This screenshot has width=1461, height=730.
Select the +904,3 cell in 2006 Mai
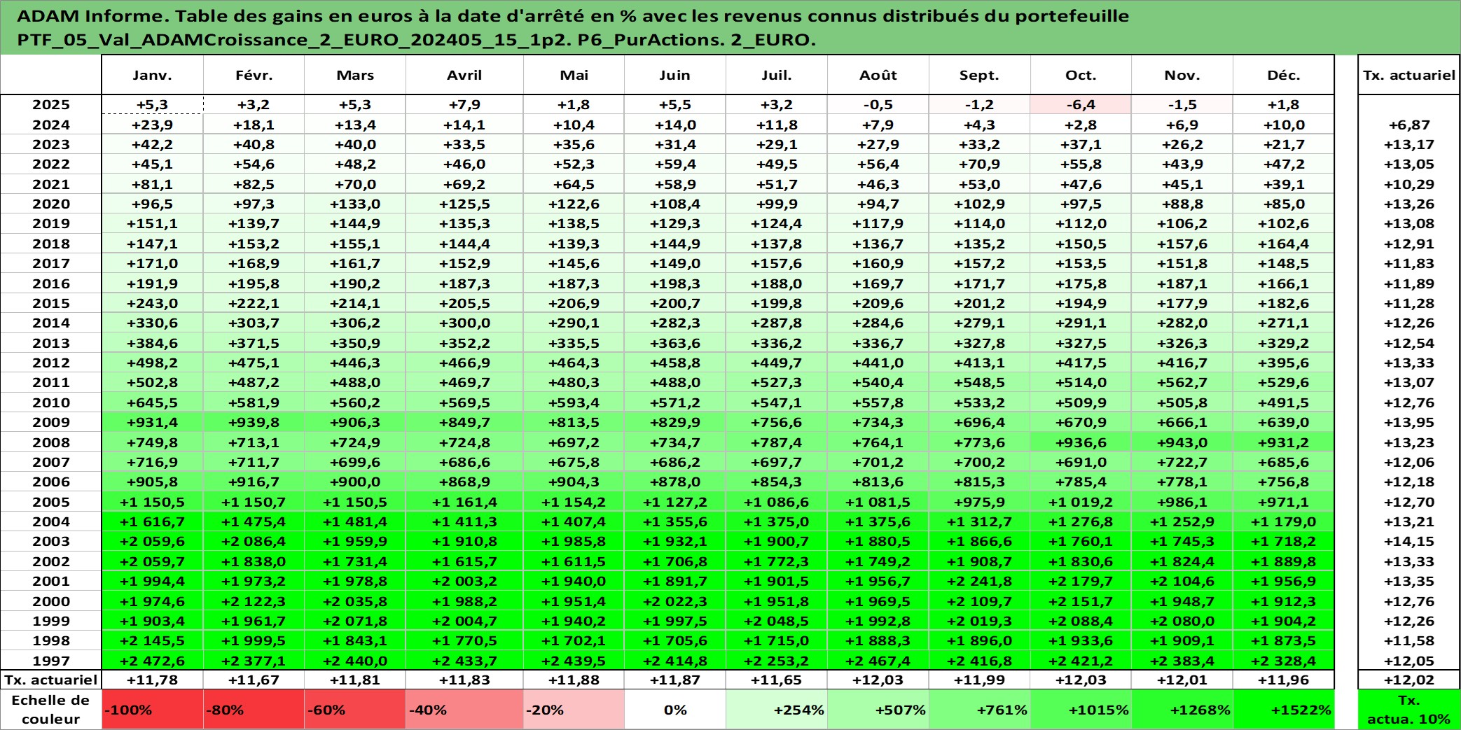tap(574, 482)
